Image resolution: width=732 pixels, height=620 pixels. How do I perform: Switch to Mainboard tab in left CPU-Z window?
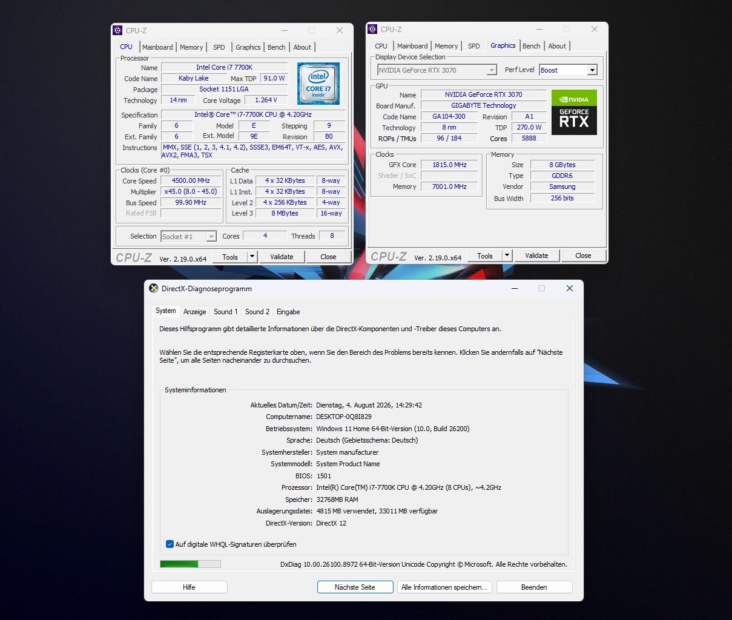click(x=157, y=47)
